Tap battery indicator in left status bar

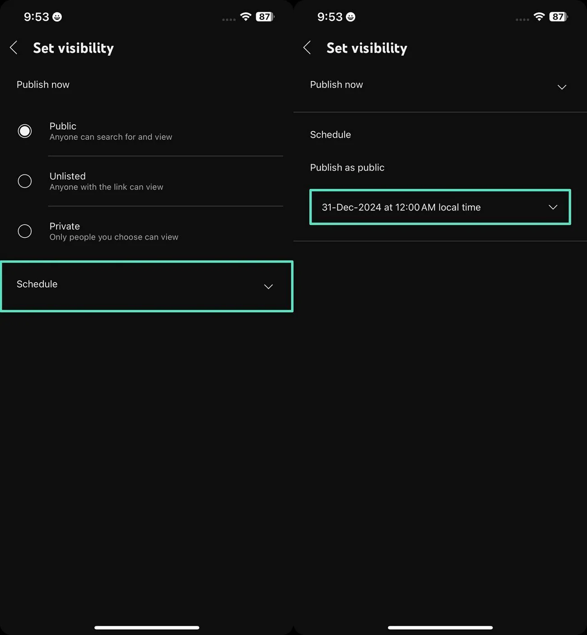[265, 17]
